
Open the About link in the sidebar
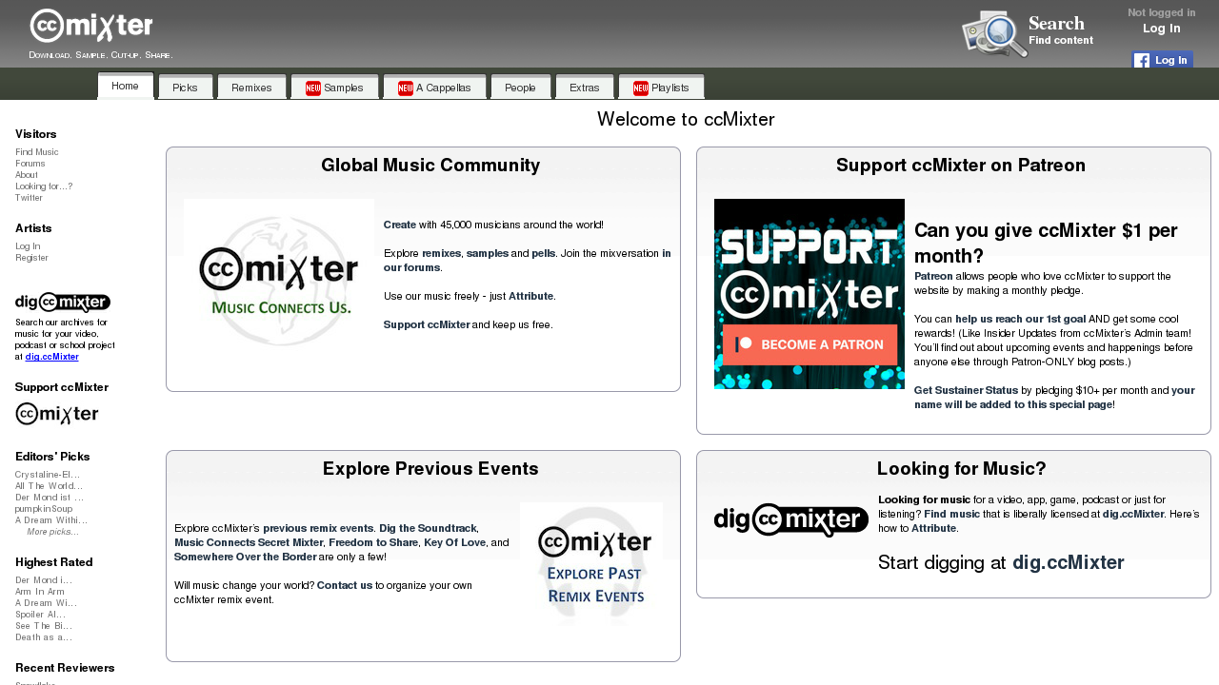pos(27,175)
